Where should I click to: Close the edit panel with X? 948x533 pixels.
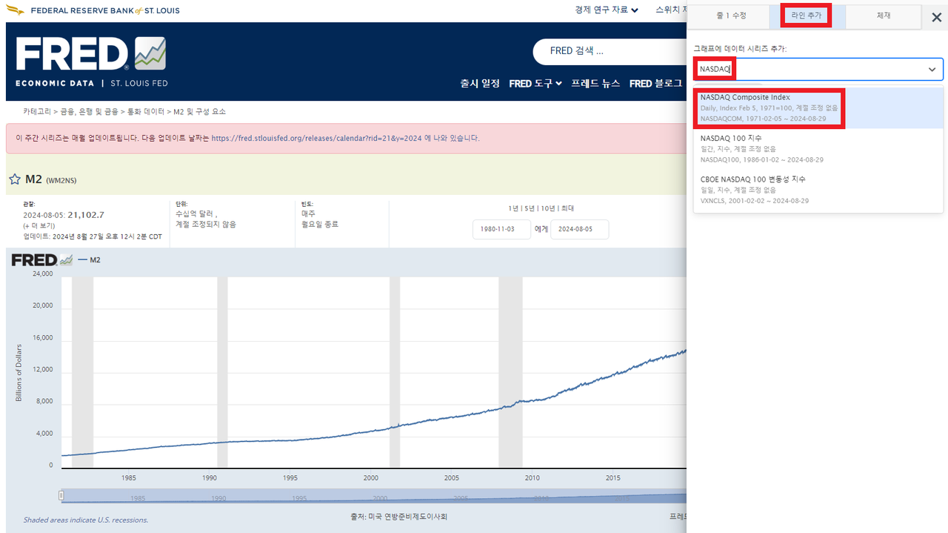(936, 18)
